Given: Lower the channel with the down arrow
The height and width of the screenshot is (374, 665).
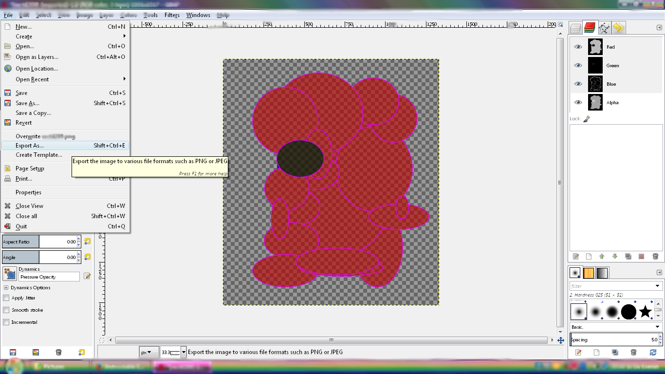Looking at the screenshot, I should point(615,256).
